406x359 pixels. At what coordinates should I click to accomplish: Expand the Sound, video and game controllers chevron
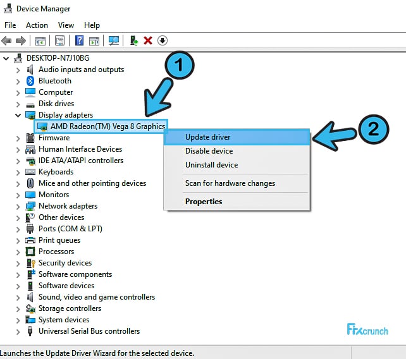tap(18, 298)
